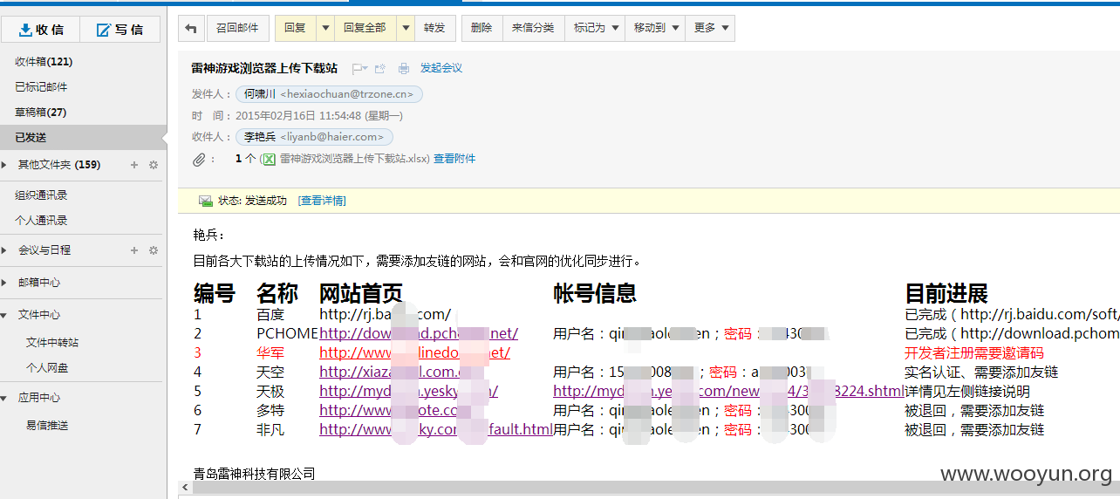Open the 更多 dropdown

pyautogui.click(x=710, y=28)
